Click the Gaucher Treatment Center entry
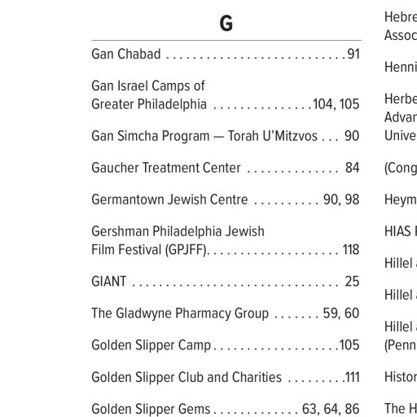The width and height of the screenshot is (417, 417). click(x=226, y=168)
